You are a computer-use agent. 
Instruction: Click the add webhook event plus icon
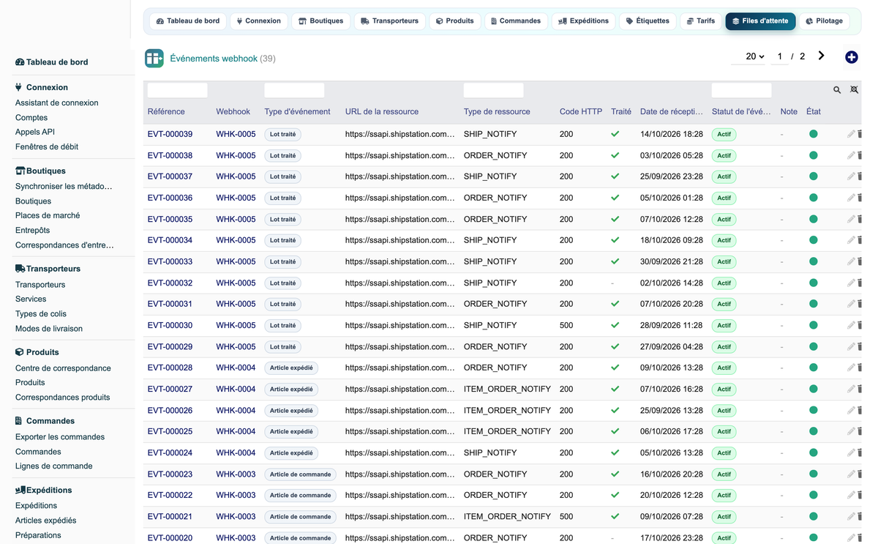pos(851,57)
